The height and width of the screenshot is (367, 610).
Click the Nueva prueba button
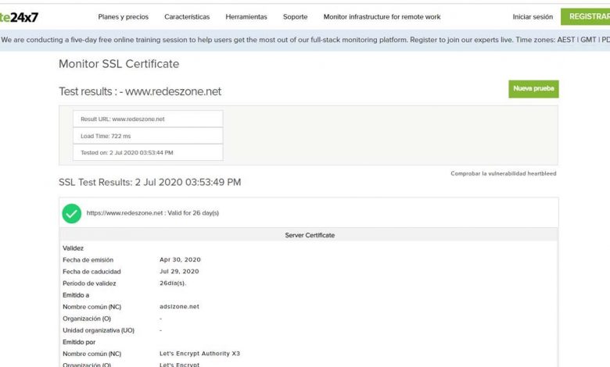click(x=533, y=89)
